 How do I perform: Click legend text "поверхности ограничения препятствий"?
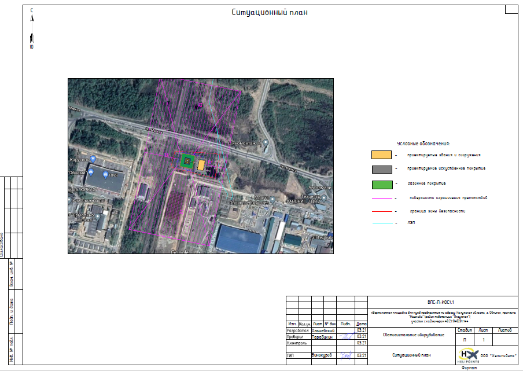tap(448, 198)
